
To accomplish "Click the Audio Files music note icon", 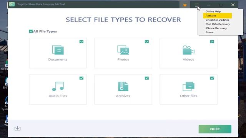I will click(x=58, y=86).
